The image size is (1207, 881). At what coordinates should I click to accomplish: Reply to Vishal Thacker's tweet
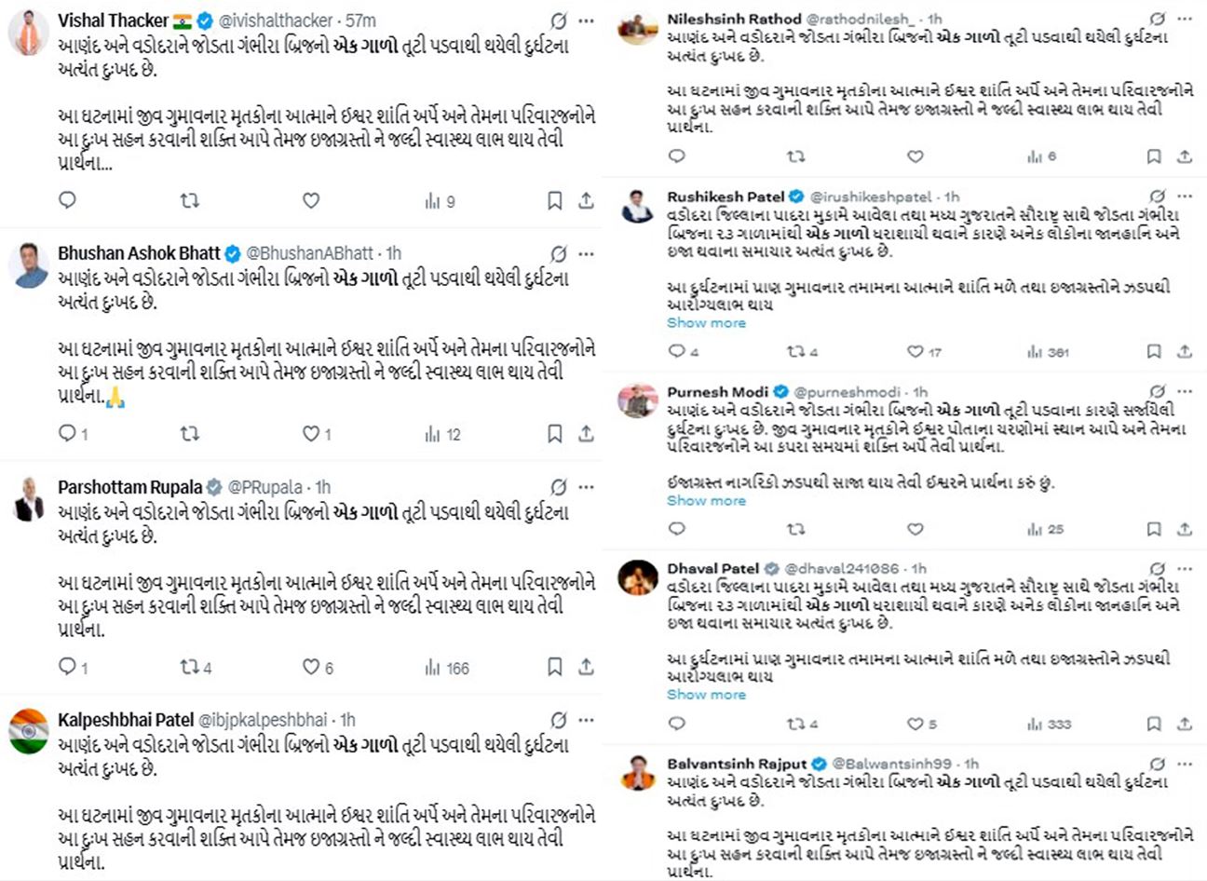click(x=67, y=200)
